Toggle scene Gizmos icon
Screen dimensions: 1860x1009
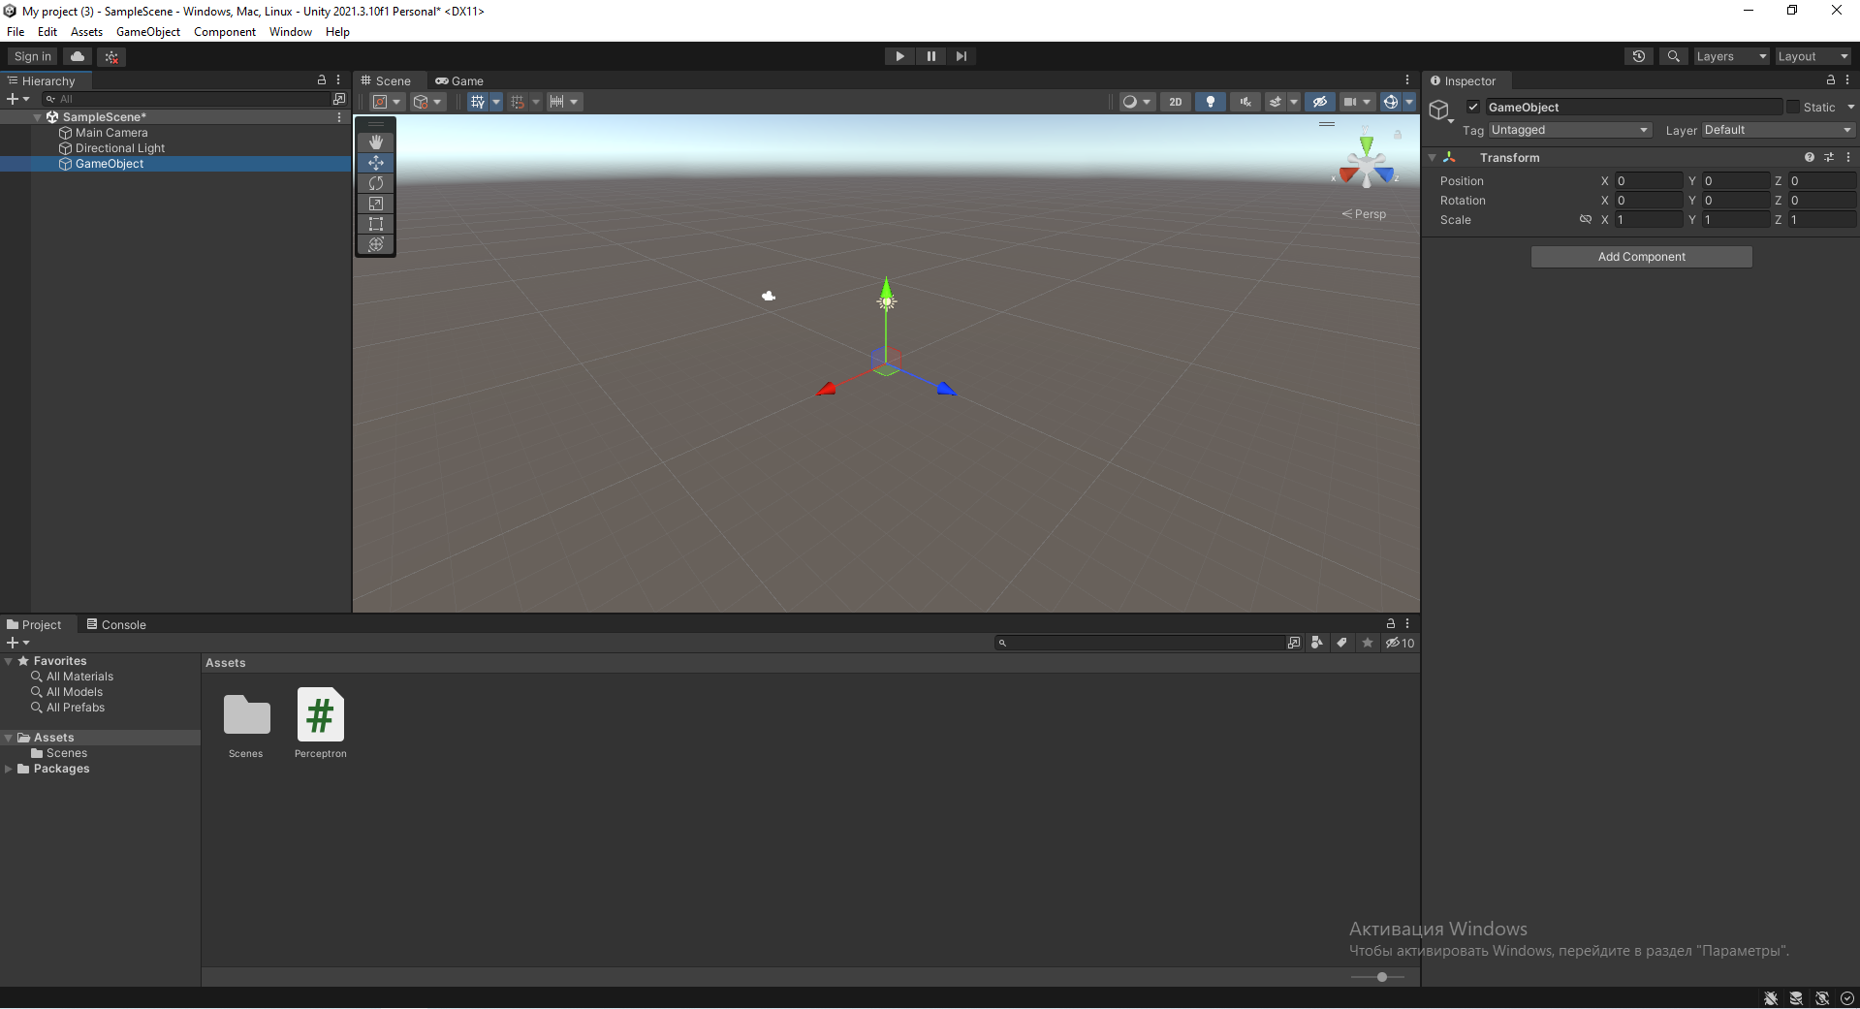[1391, 102]
